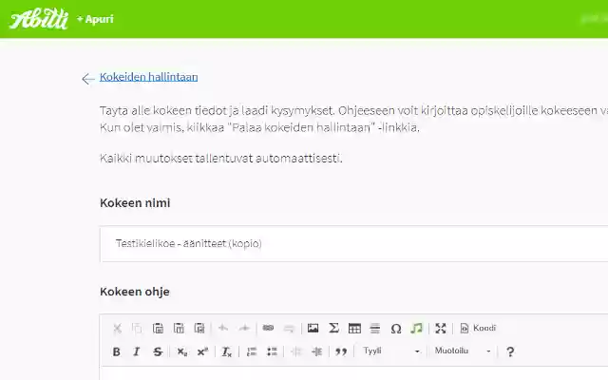Screen dimensions: 608x380
Task: Insert audio with music note icon
Action: (416, 329)
